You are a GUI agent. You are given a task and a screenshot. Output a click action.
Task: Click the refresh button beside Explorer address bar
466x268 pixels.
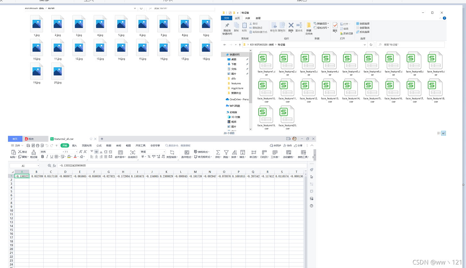click(x=371, y=45)
